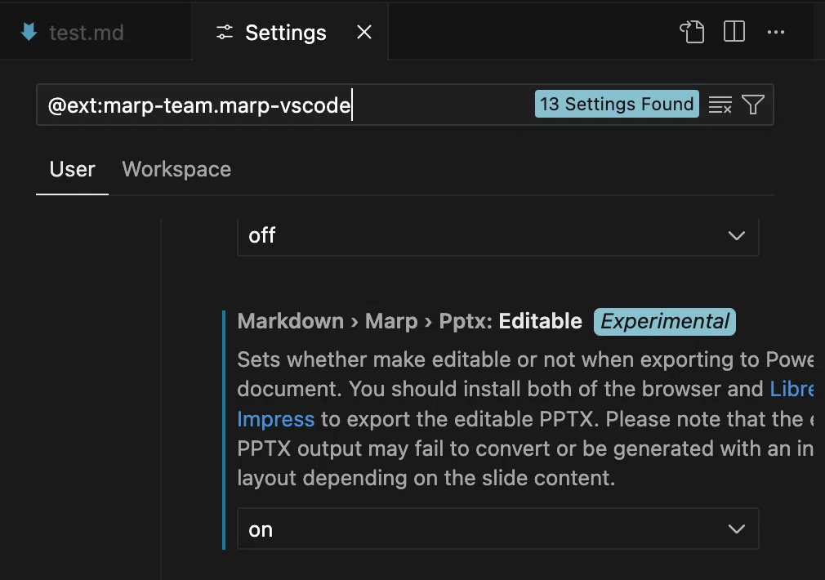Select the User settings scope tab
Screen dimensions: 825x580
click(72, 169)
